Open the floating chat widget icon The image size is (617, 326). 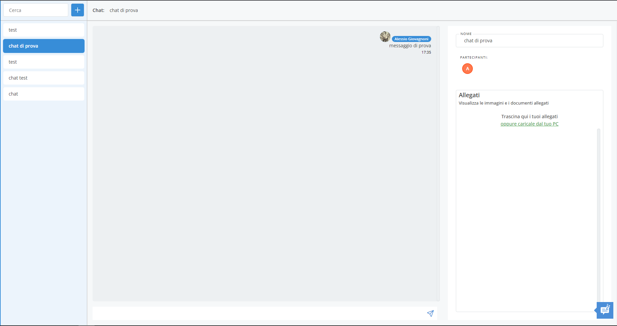tap(605, 310)
